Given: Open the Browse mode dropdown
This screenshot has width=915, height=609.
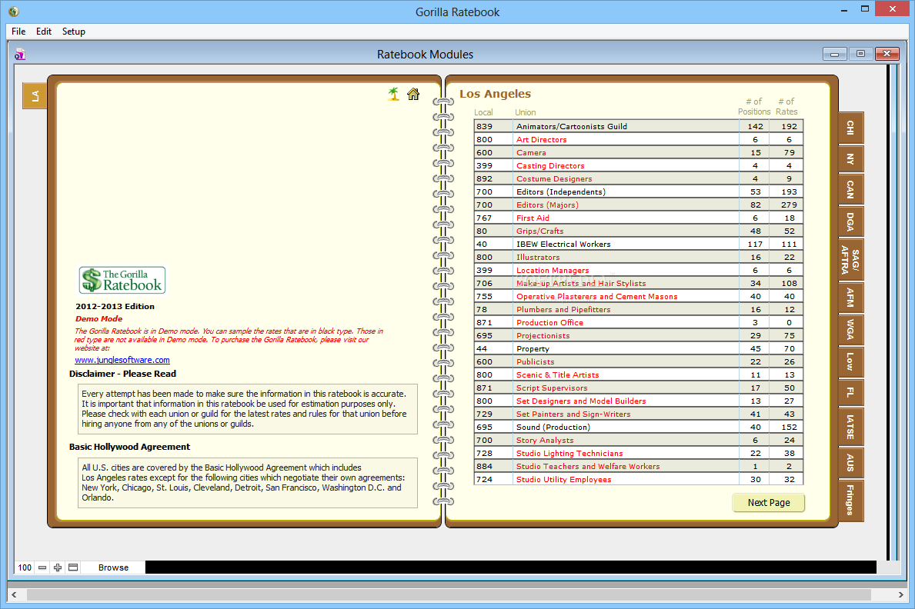Looking at the screenshot, I should [x=113, y=567].
